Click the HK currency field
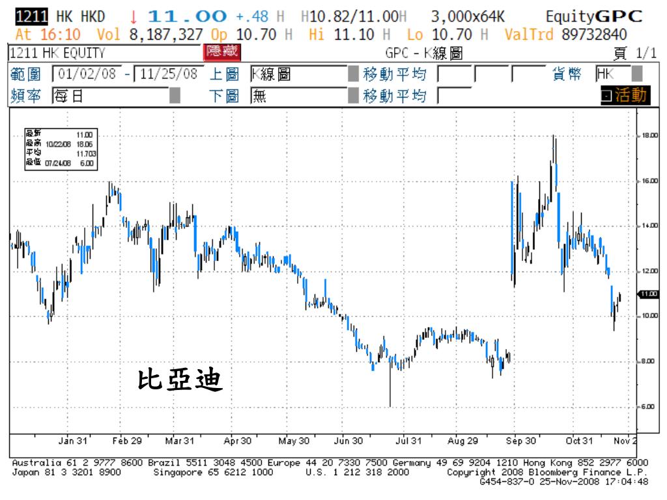The image size is (667, 500). click(614, 74)
